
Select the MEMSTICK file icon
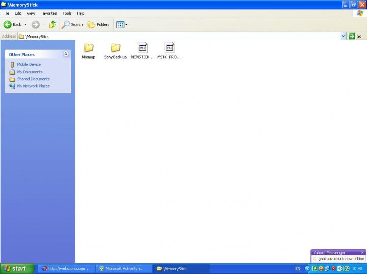click(x=143, y=48)
